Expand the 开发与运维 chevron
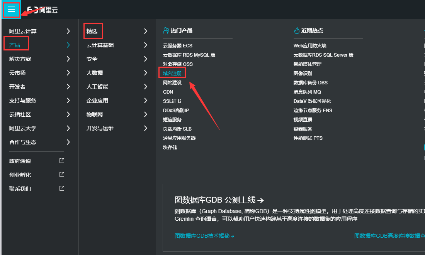 click(x=146, y=128)
